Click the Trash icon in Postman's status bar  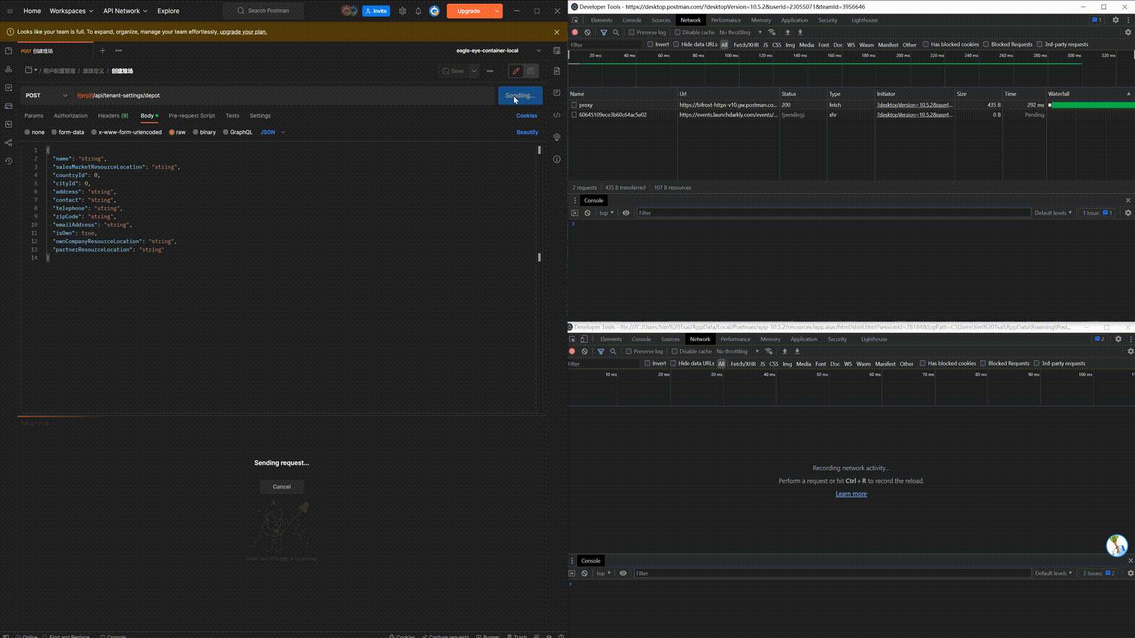pyautogui.click(x=518, y=637)
